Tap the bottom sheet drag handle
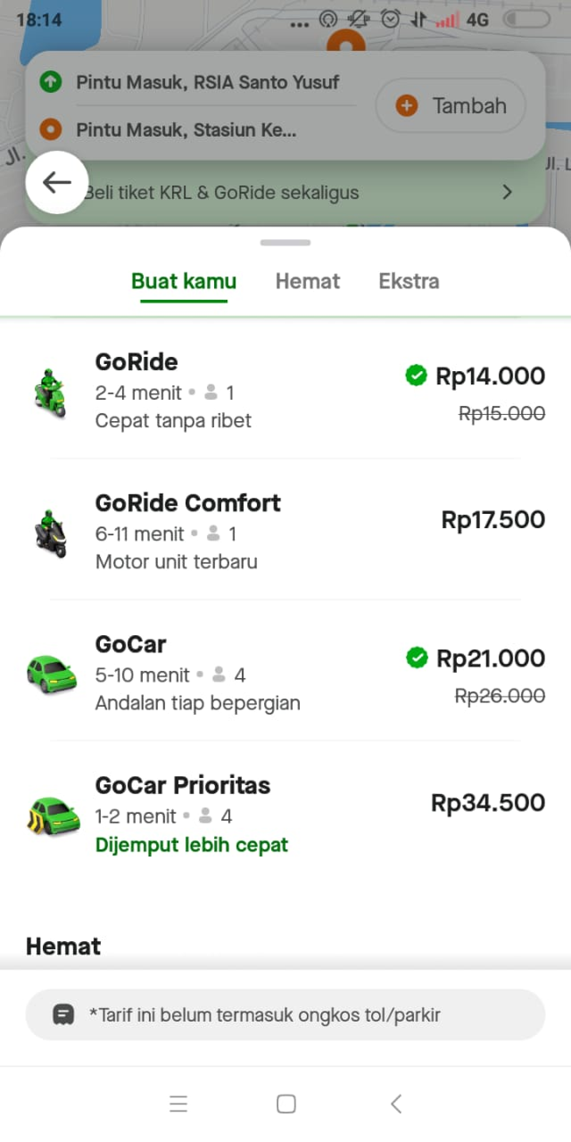The image size is (571, 1142). pyautogui.click(x=285, y=243)
